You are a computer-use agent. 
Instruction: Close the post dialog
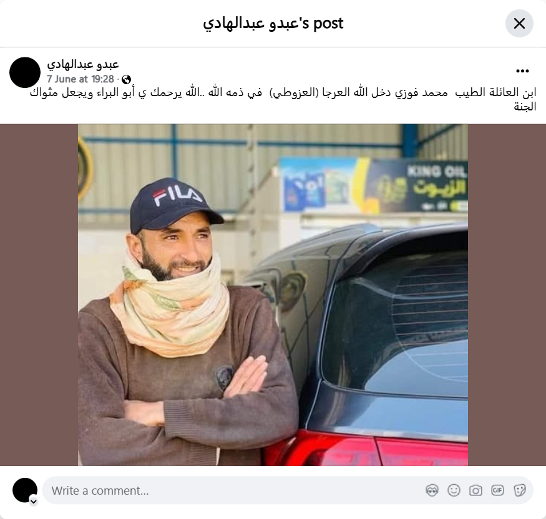point(519,24)
